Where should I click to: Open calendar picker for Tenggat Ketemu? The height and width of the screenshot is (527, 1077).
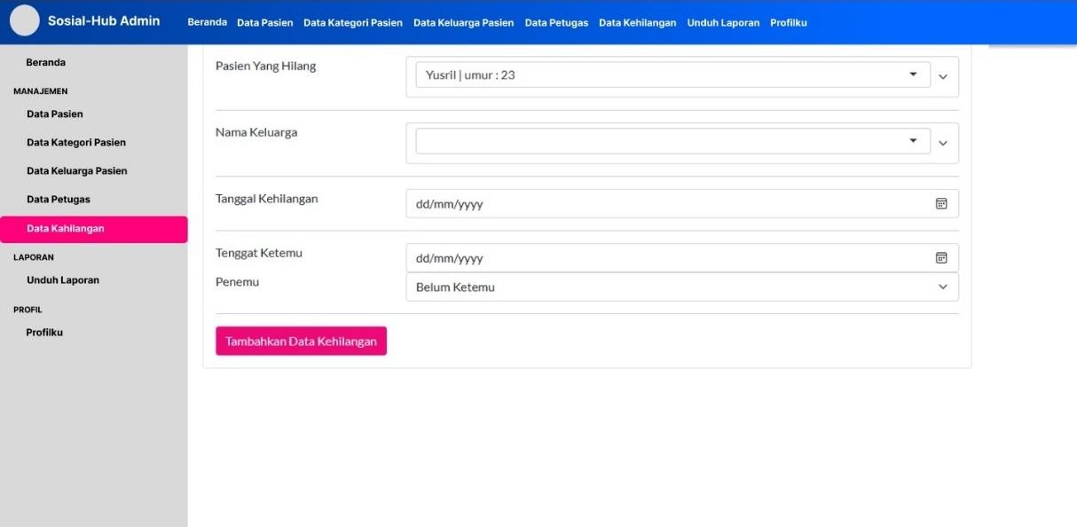pyautogui.click(x=941, y=258)
